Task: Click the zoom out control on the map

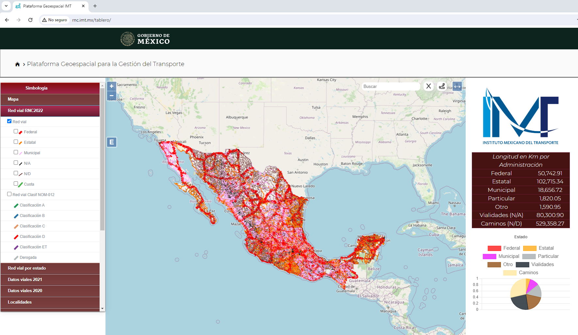Action: pyautogui.click(x=111, y=96)
